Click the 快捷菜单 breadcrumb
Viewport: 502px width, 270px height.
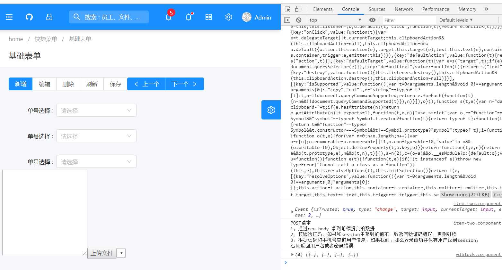46,39
